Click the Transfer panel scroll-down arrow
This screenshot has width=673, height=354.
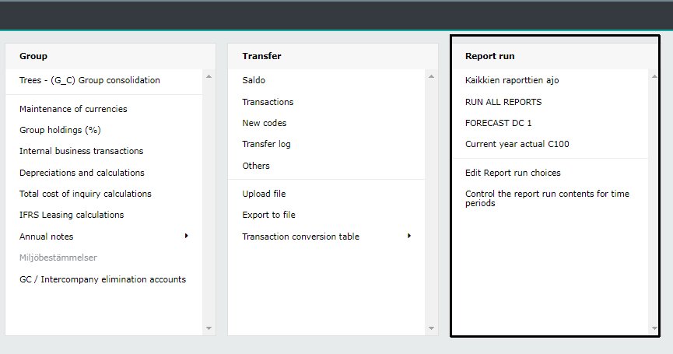431,328
